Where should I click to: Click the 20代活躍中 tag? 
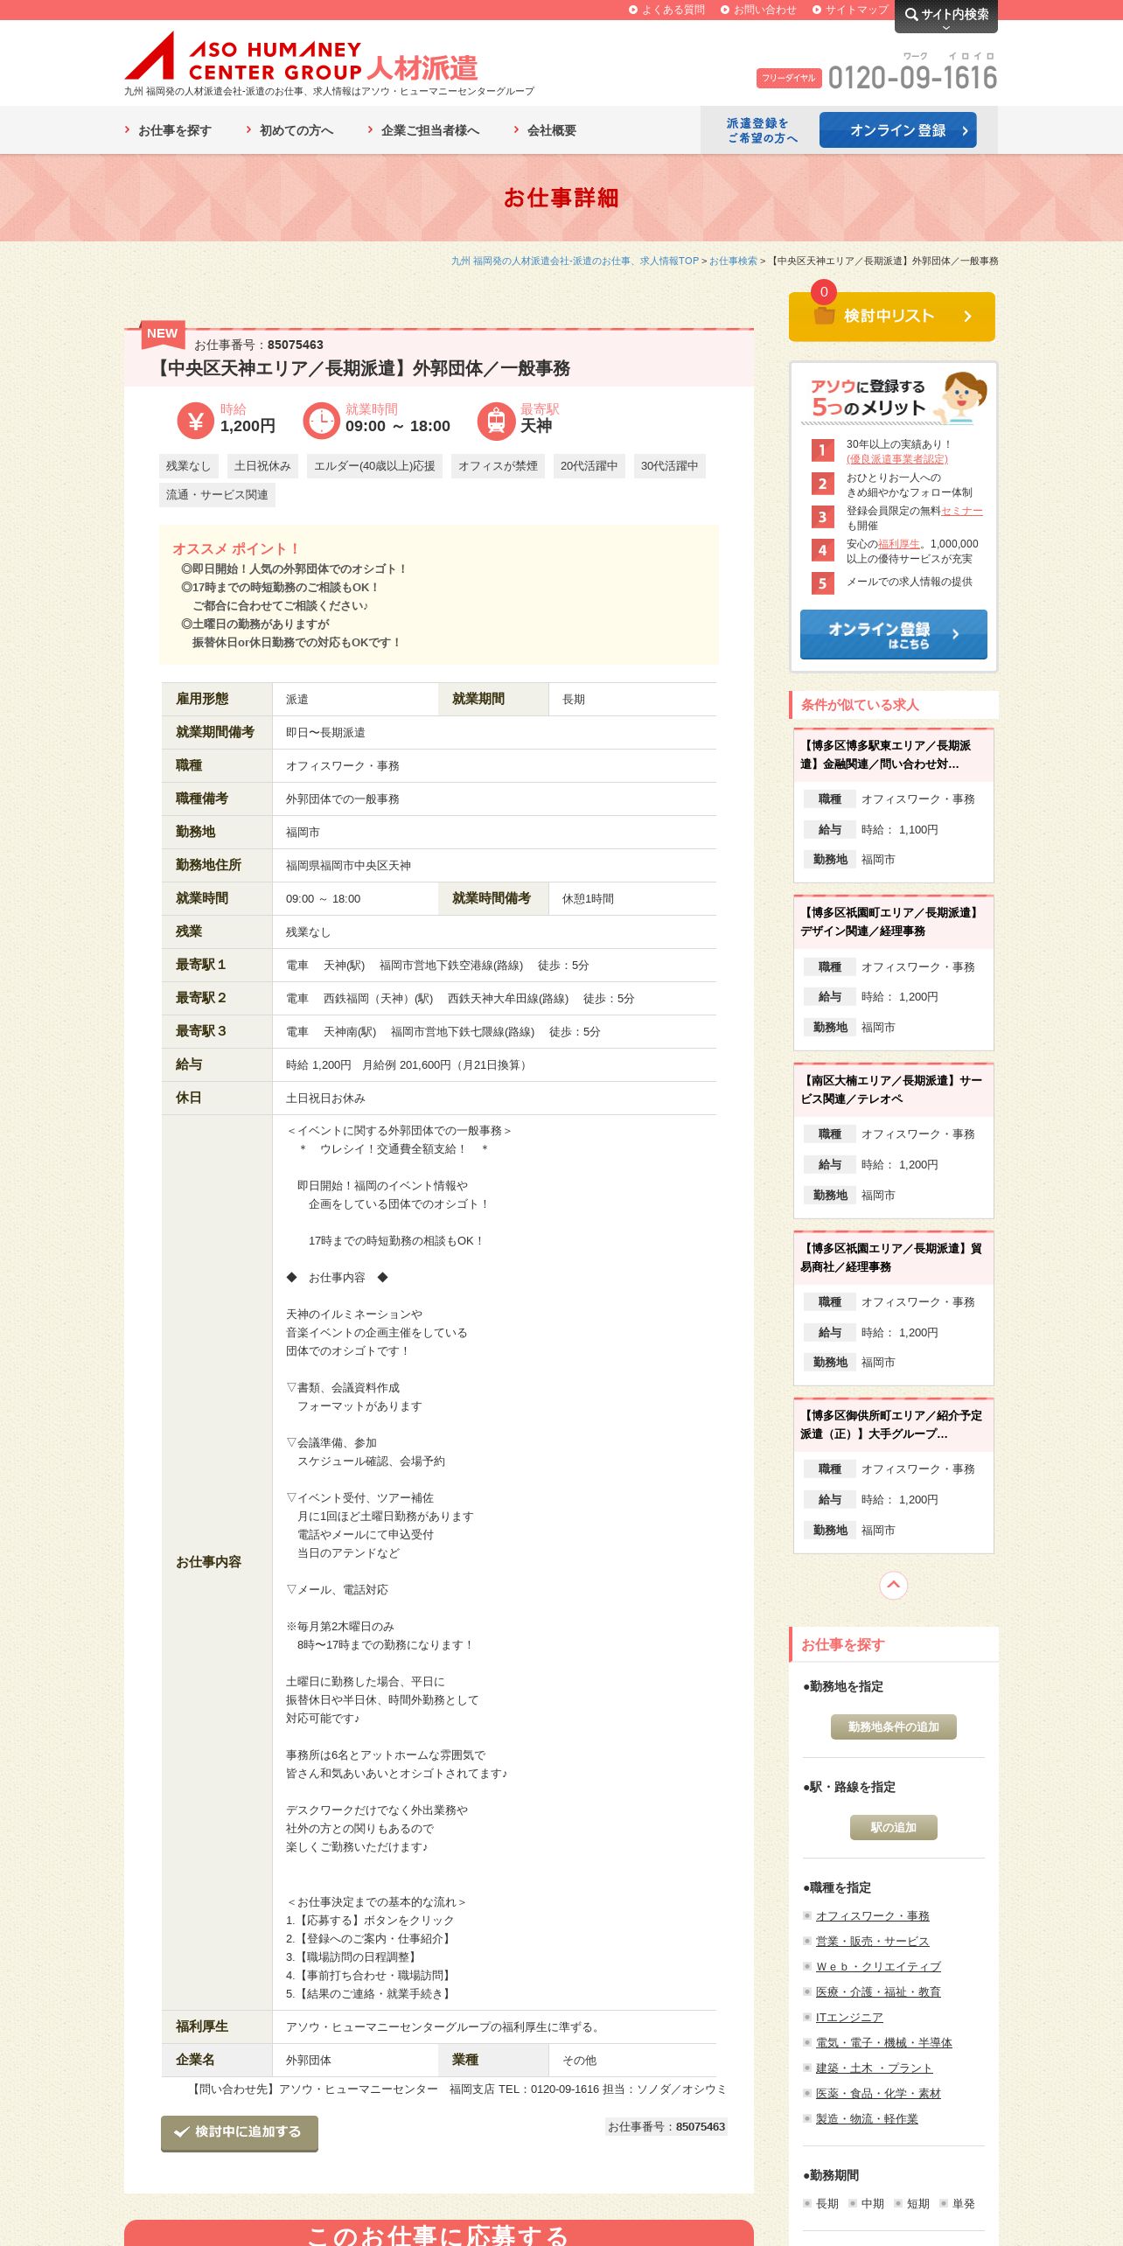pos(589,466)
